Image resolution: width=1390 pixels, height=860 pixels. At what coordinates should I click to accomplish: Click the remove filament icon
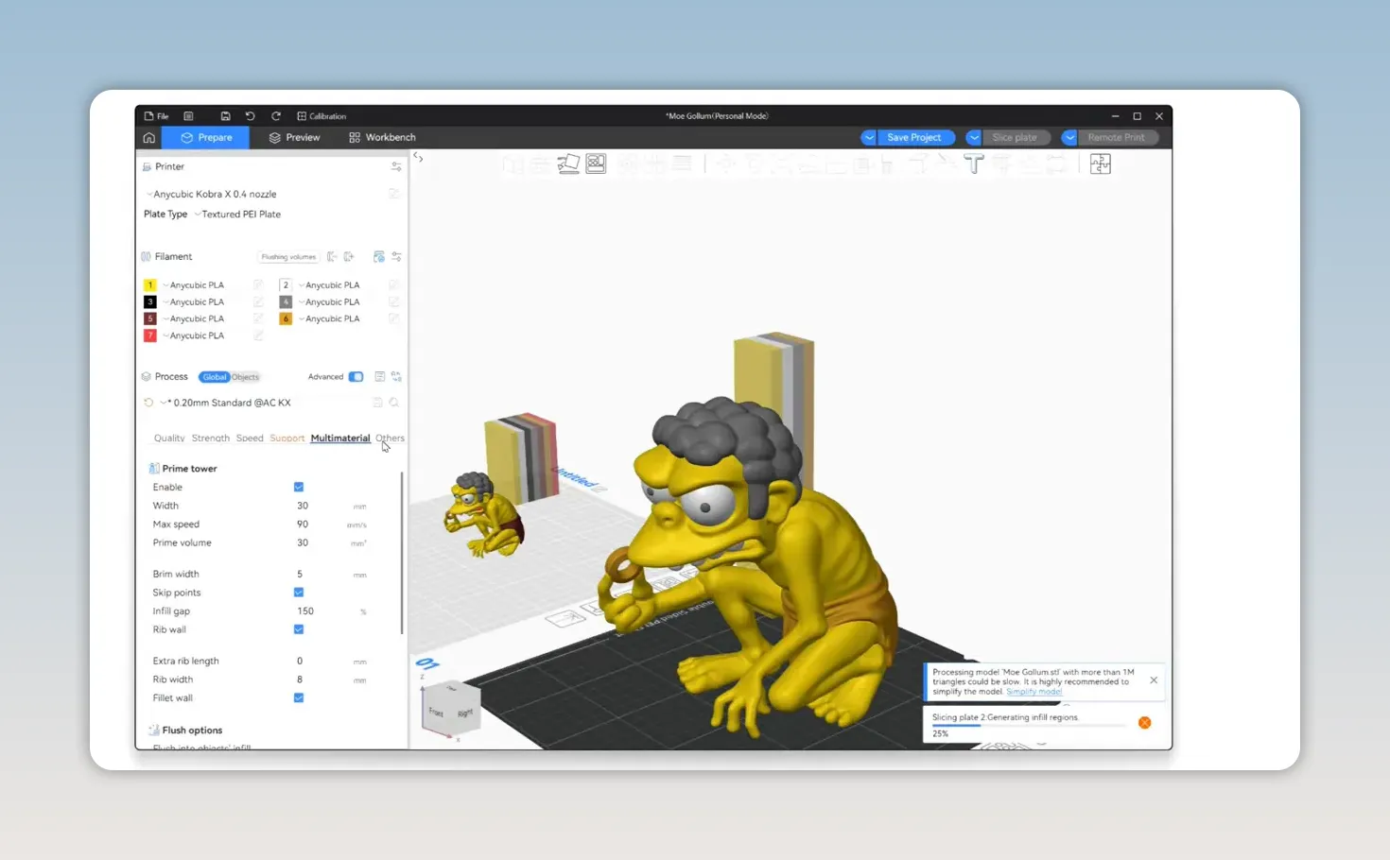tap(332, 257)
